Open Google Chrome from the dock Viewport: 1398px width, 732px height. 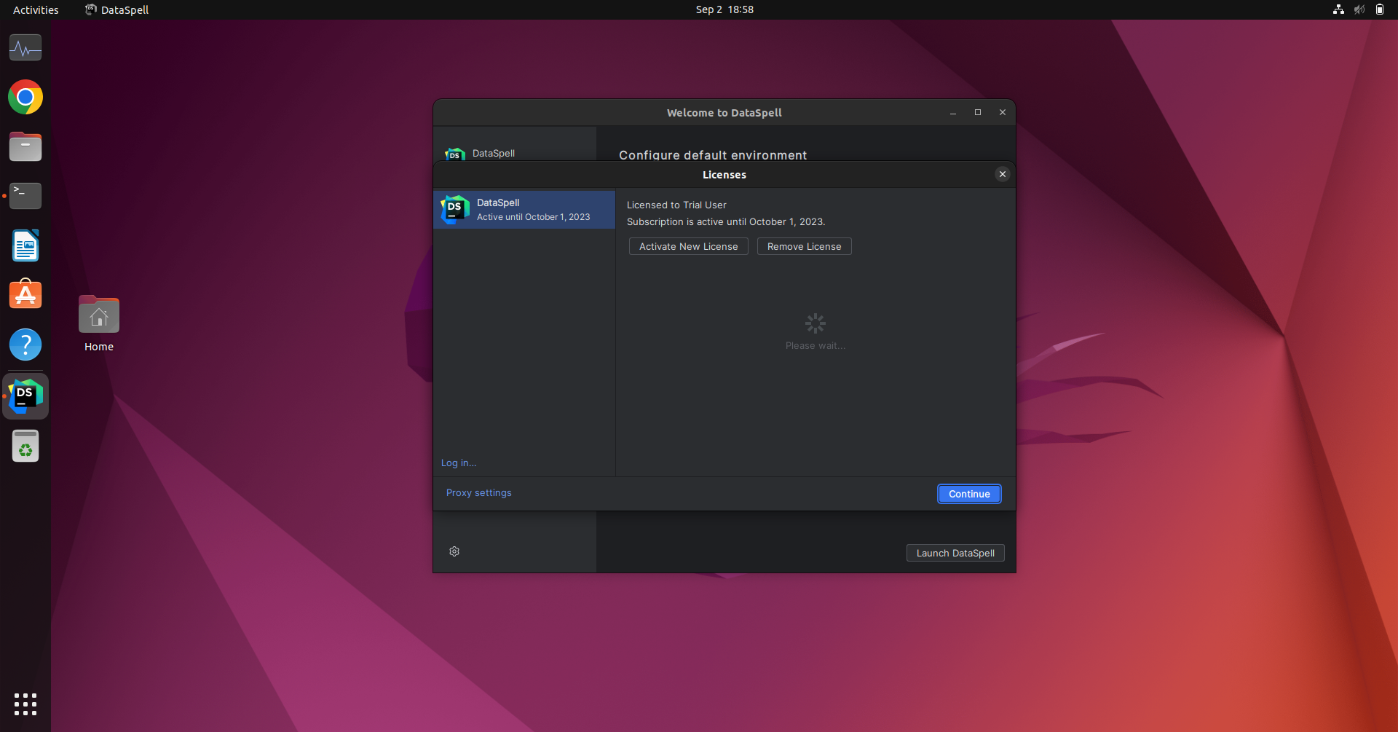25,98
